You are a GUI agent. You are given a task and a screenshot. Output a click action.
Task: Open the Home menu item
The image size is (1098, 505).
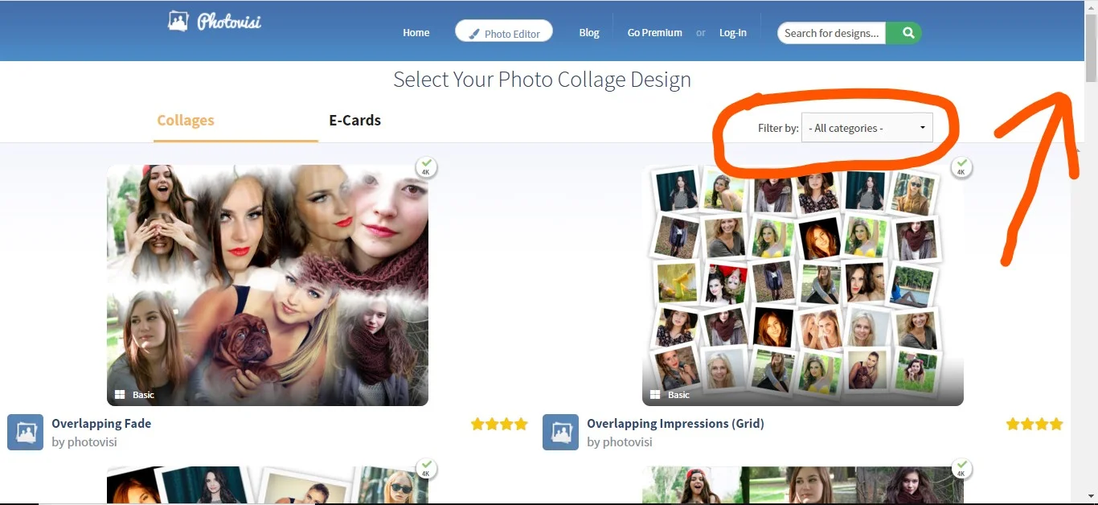coord(416,33)
